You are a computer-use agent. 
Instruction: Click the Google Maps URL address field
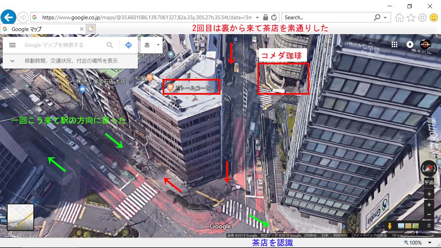[x=147, y=17]
